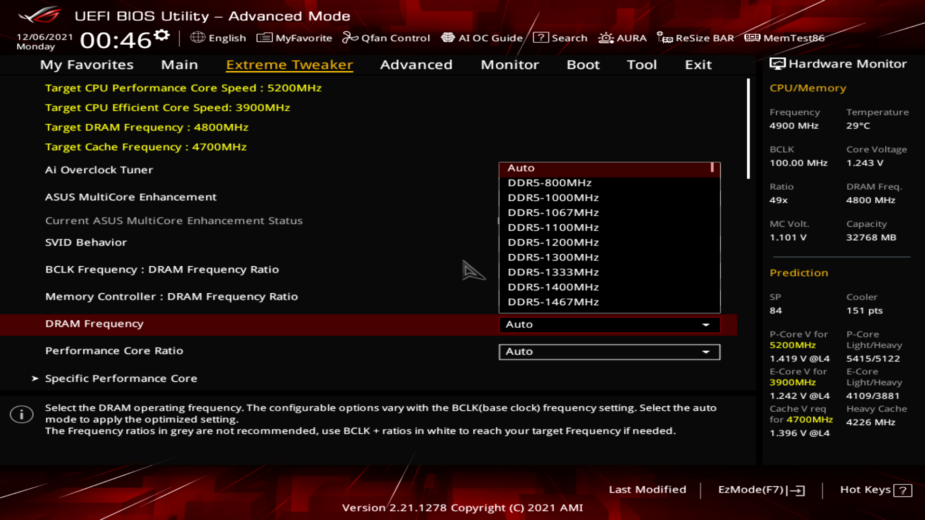Click the English language globe icon
The height and width of the screenshot is (520, 925).
tap(198, 38)
